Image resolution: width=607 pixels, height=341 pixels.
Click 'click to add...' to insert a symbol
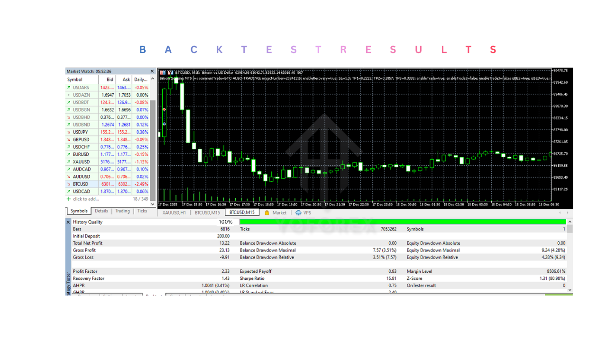(x=85, y=198)
